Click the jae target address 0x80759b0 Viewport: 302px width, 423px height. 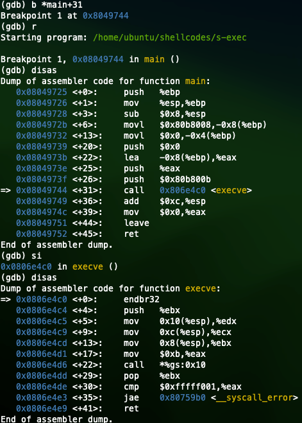pos(182,397)
